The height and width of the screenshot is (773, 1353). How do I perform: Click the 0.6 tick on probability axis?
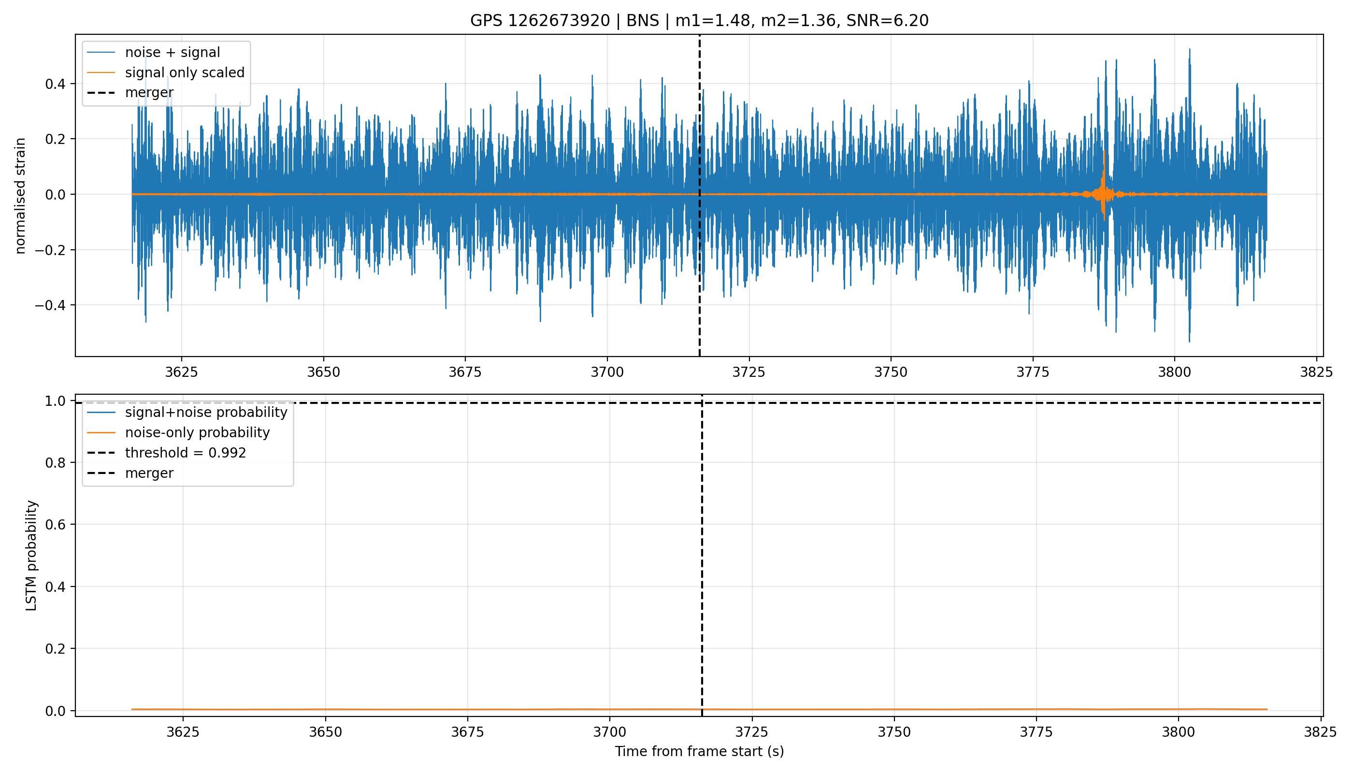tap(56, 525)
